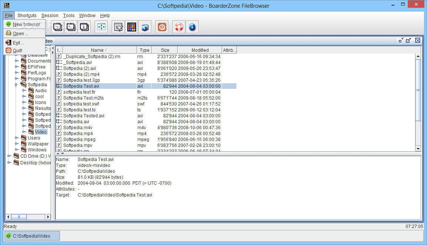Maximize the inner Video browser frame
Viewport: 427px width, 245px height.
408,41
